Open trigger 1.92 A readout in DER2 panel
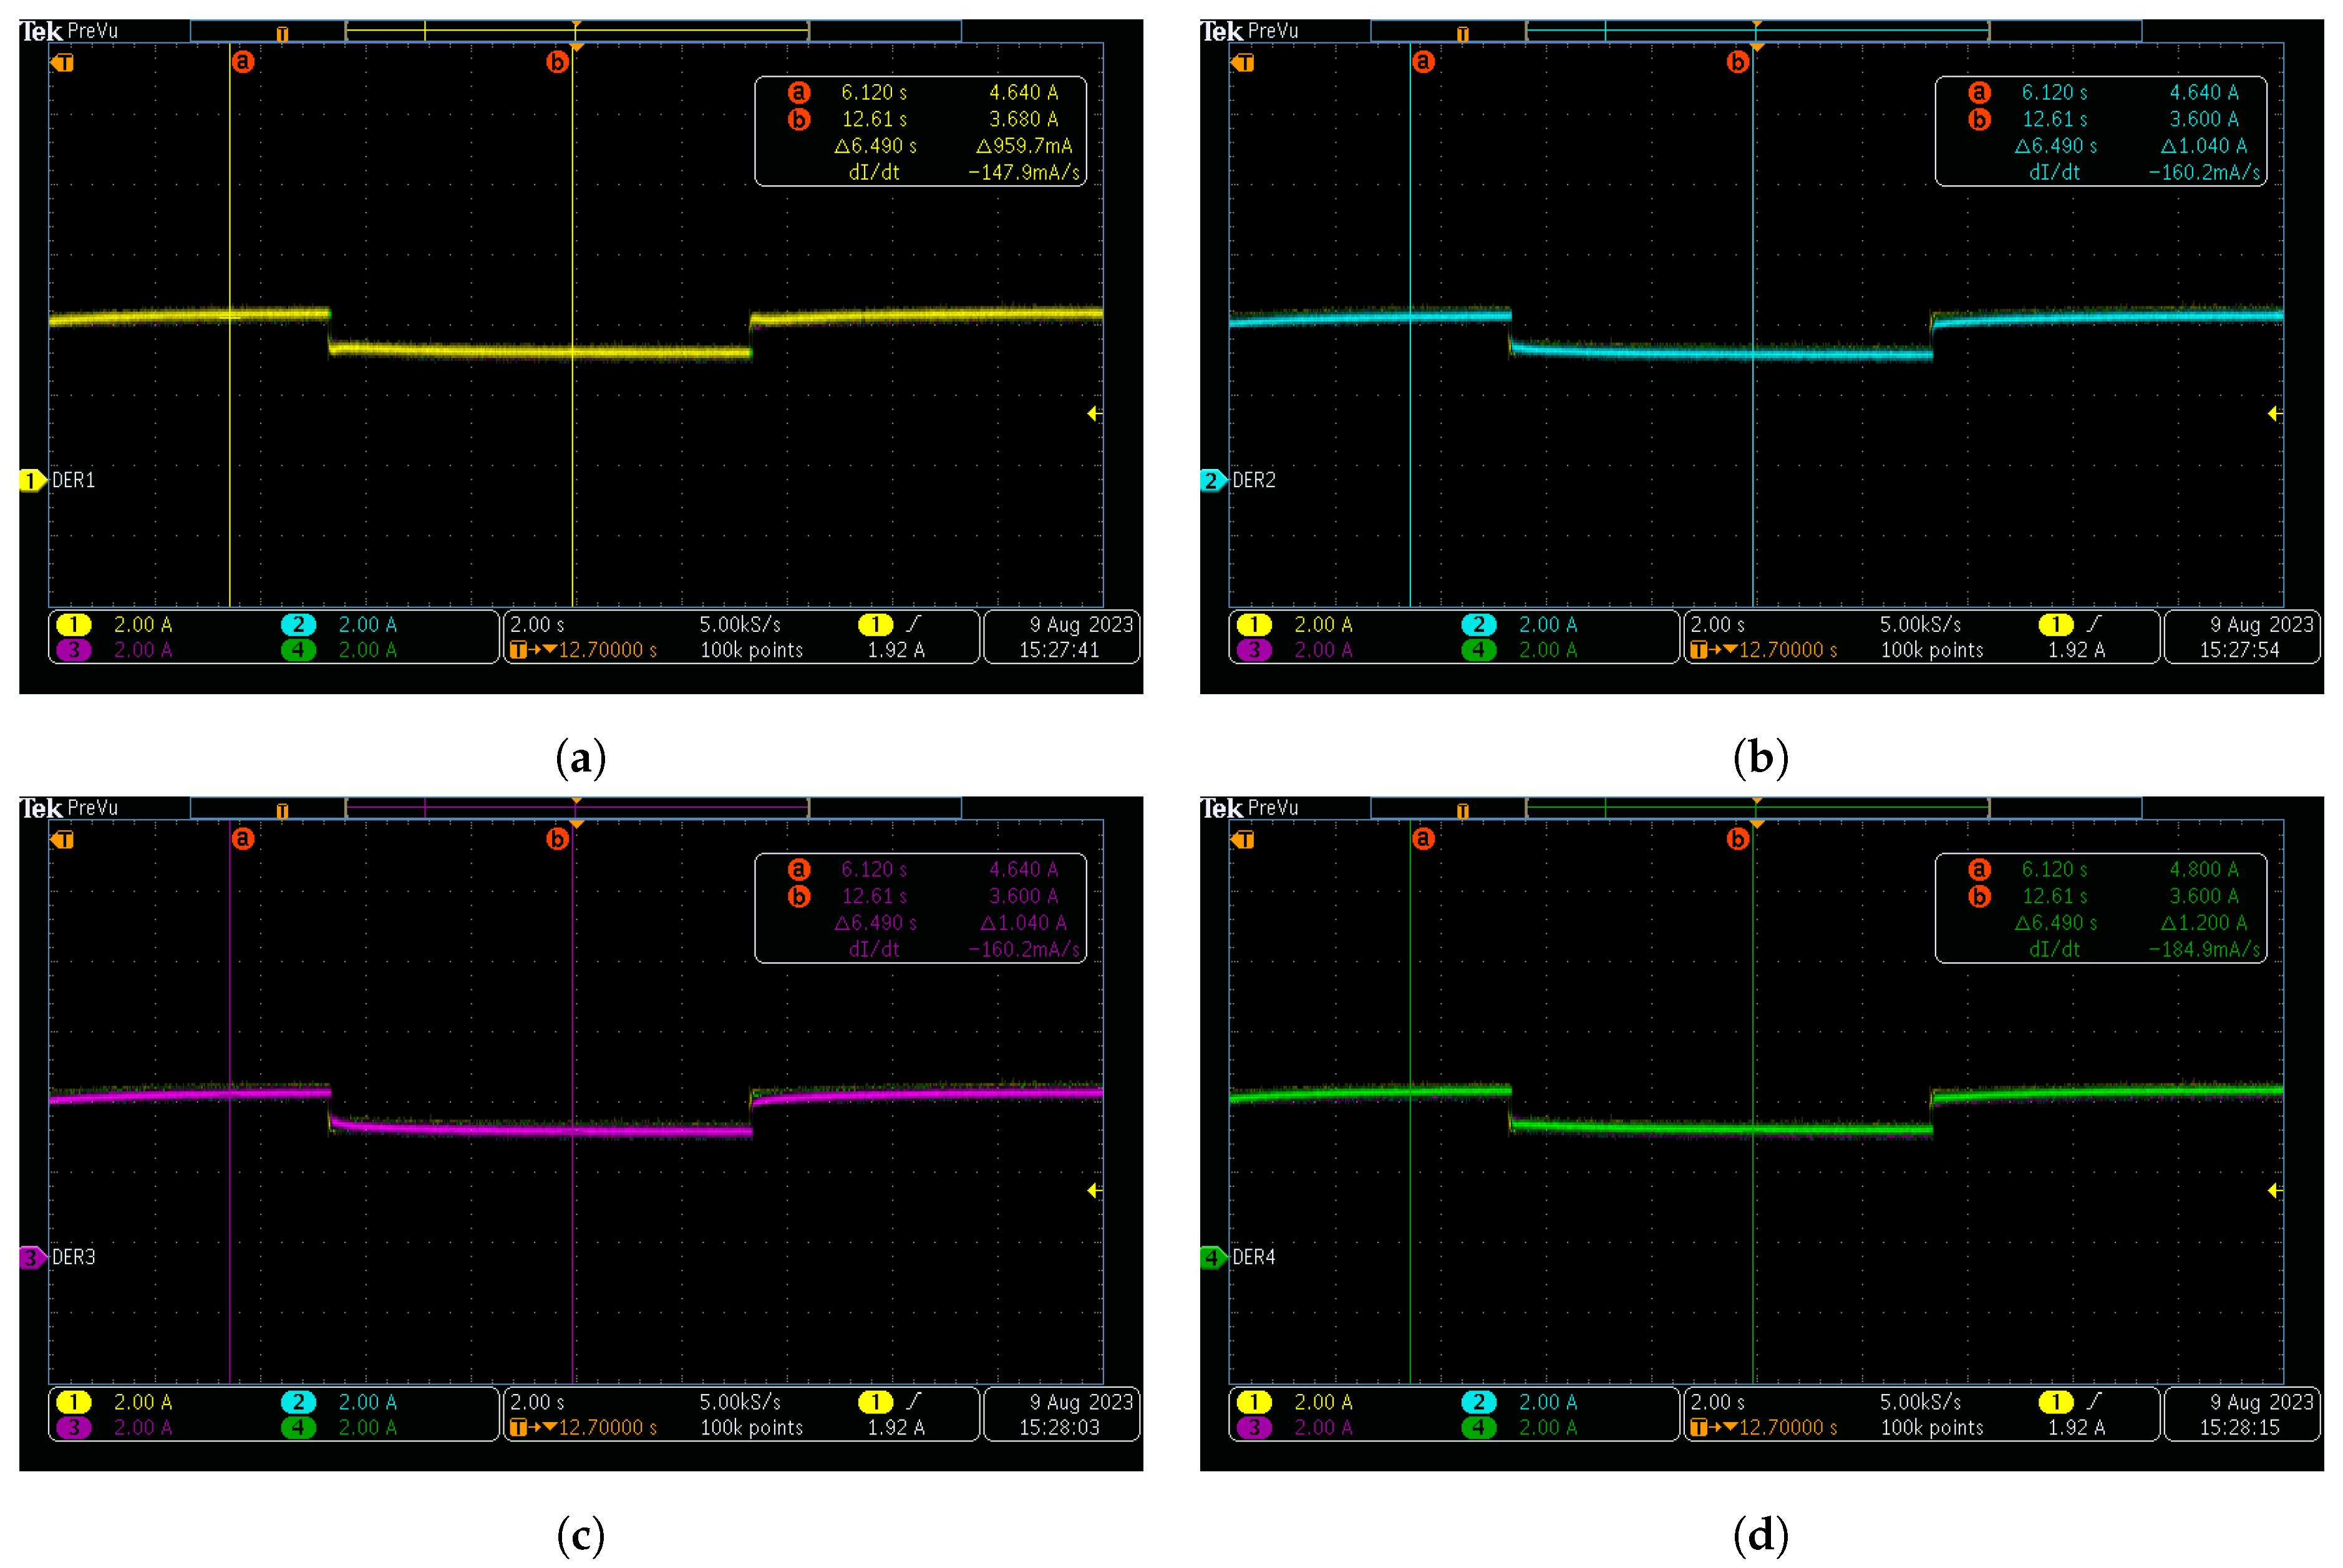The image size is (2343, 1568). pyautogui.click(x=2076, y=650)
